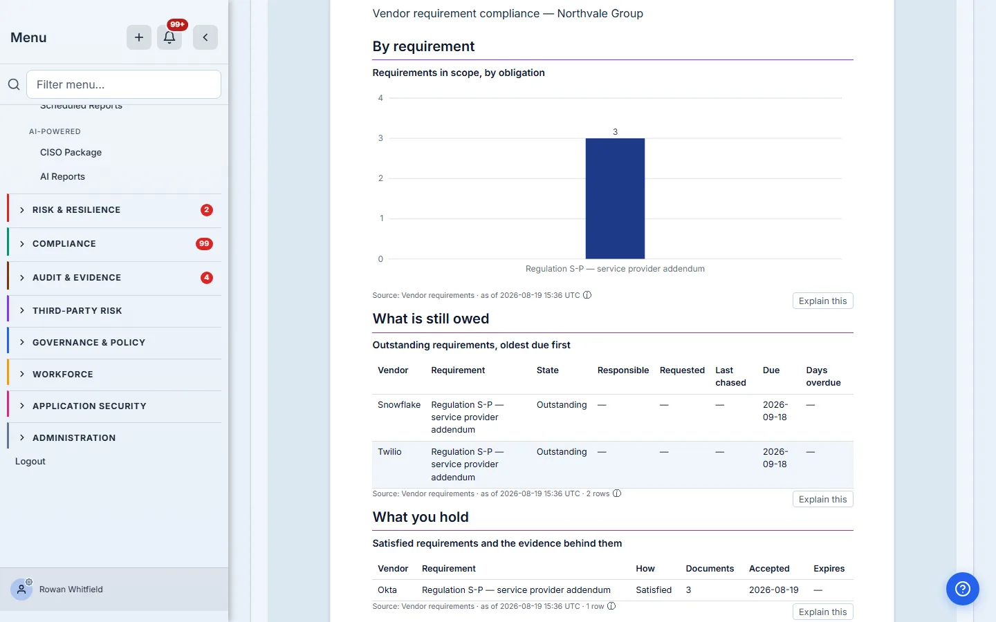
Task: Open the help question mark button
Action: coord(963,589)
